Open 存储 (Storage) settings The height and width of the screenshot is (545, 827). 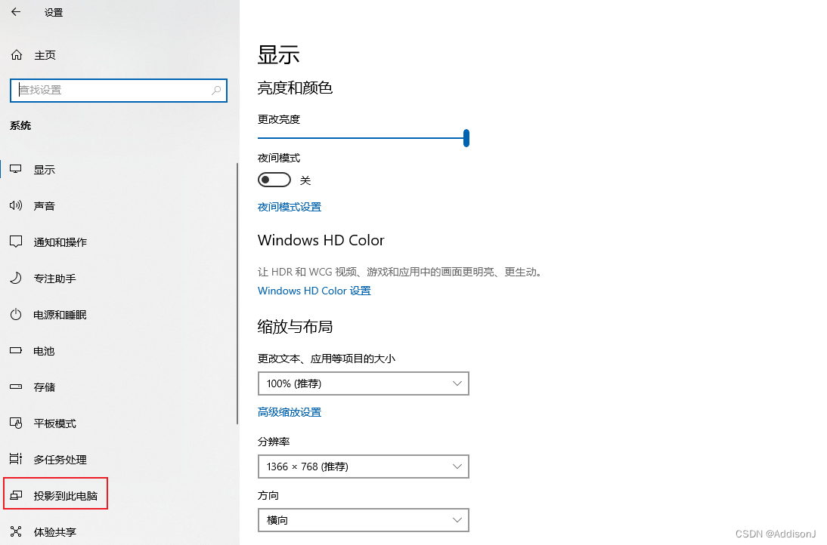(x=44, y=386)
